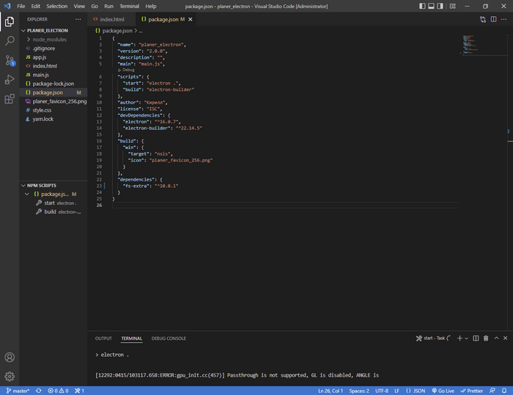The width and height of the screenshot is (513, 395).
Task: Open the Source Control view
Action: coord(10,60)
